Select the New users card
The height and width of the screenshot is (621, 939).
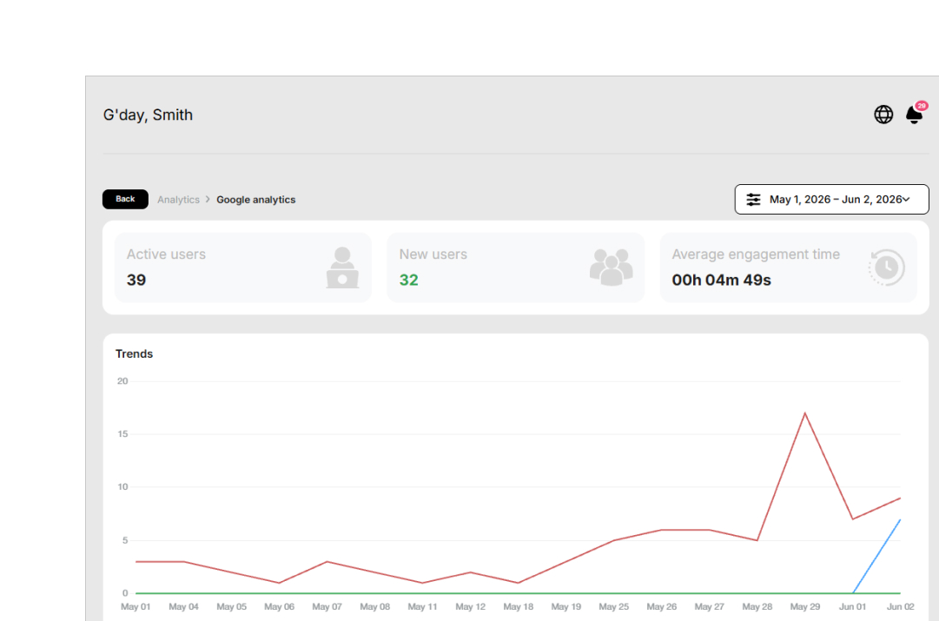click(x=516, y=268)
